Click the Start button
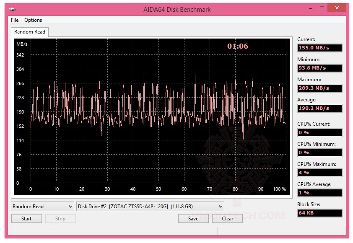Screen dimensions: 353x243 26,218
